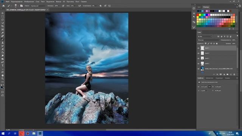Open the brush settings panel icon in options bar
Viewport: 242px width, 136px height.
[22, 6]
